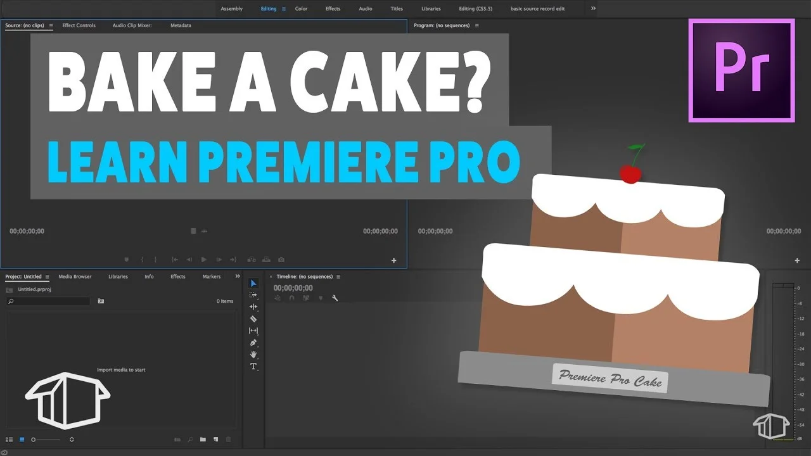Screen dimensions: 811x456
Task: Open the Audio Clip Mixer tab
Action: (x=132, y=25)
